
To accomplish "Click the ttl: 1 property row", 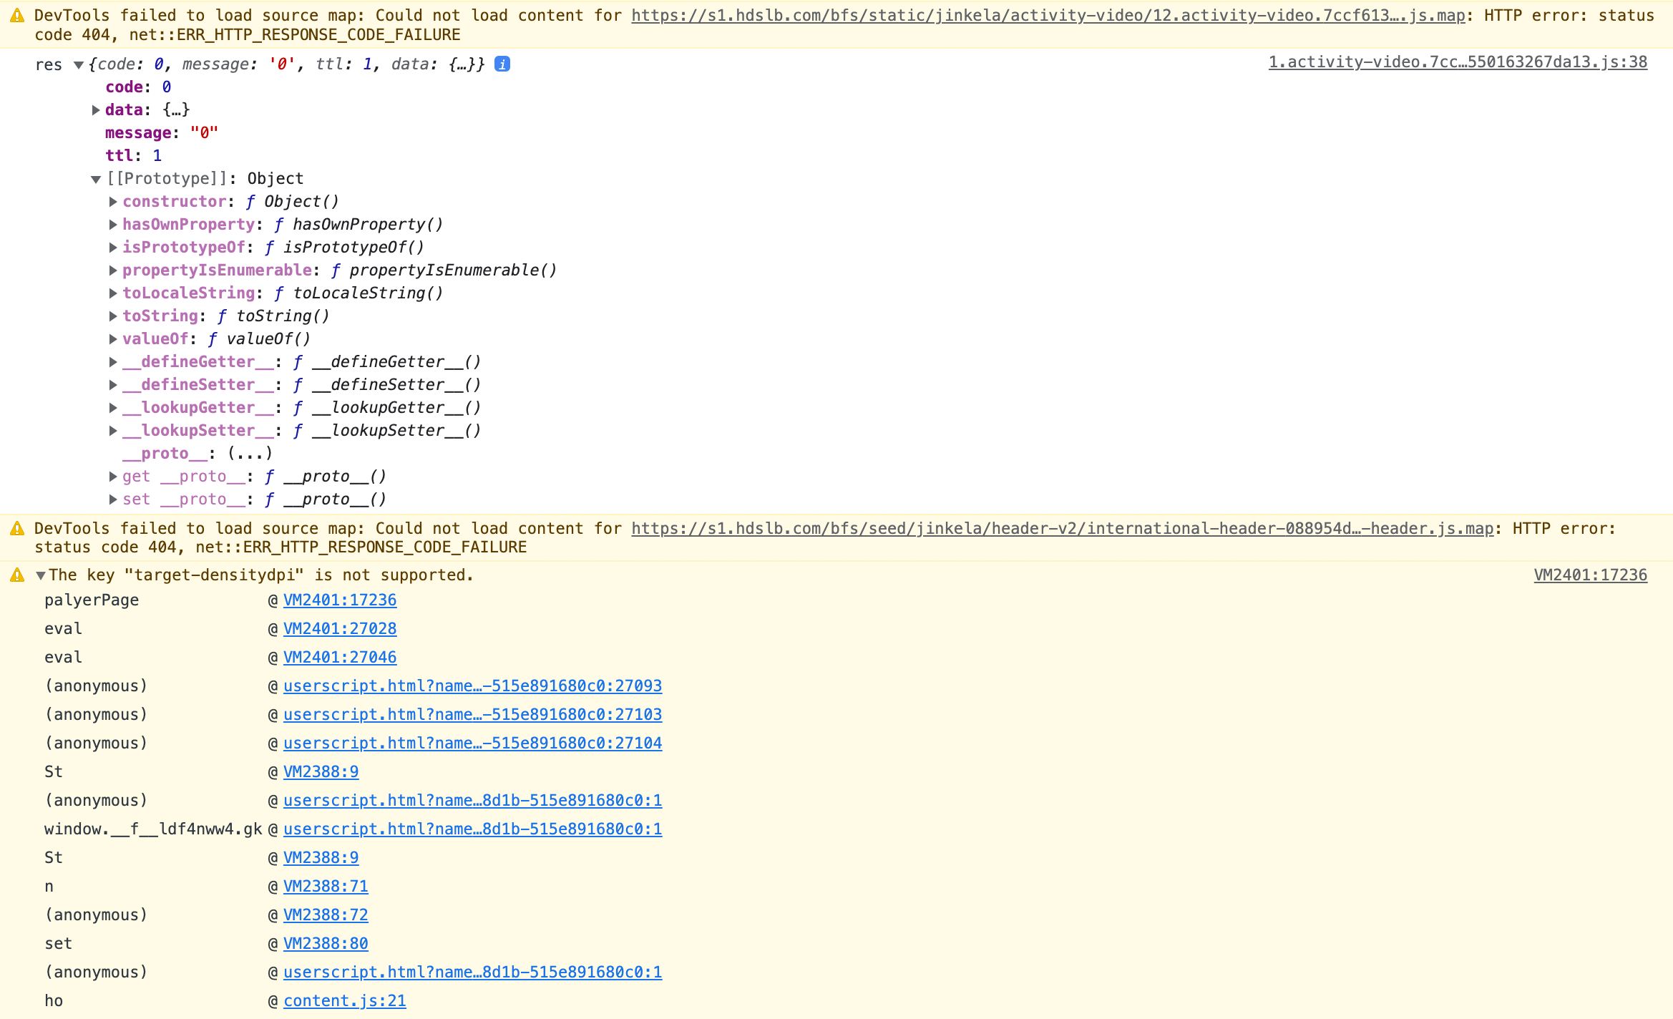I will pos(134,156).
